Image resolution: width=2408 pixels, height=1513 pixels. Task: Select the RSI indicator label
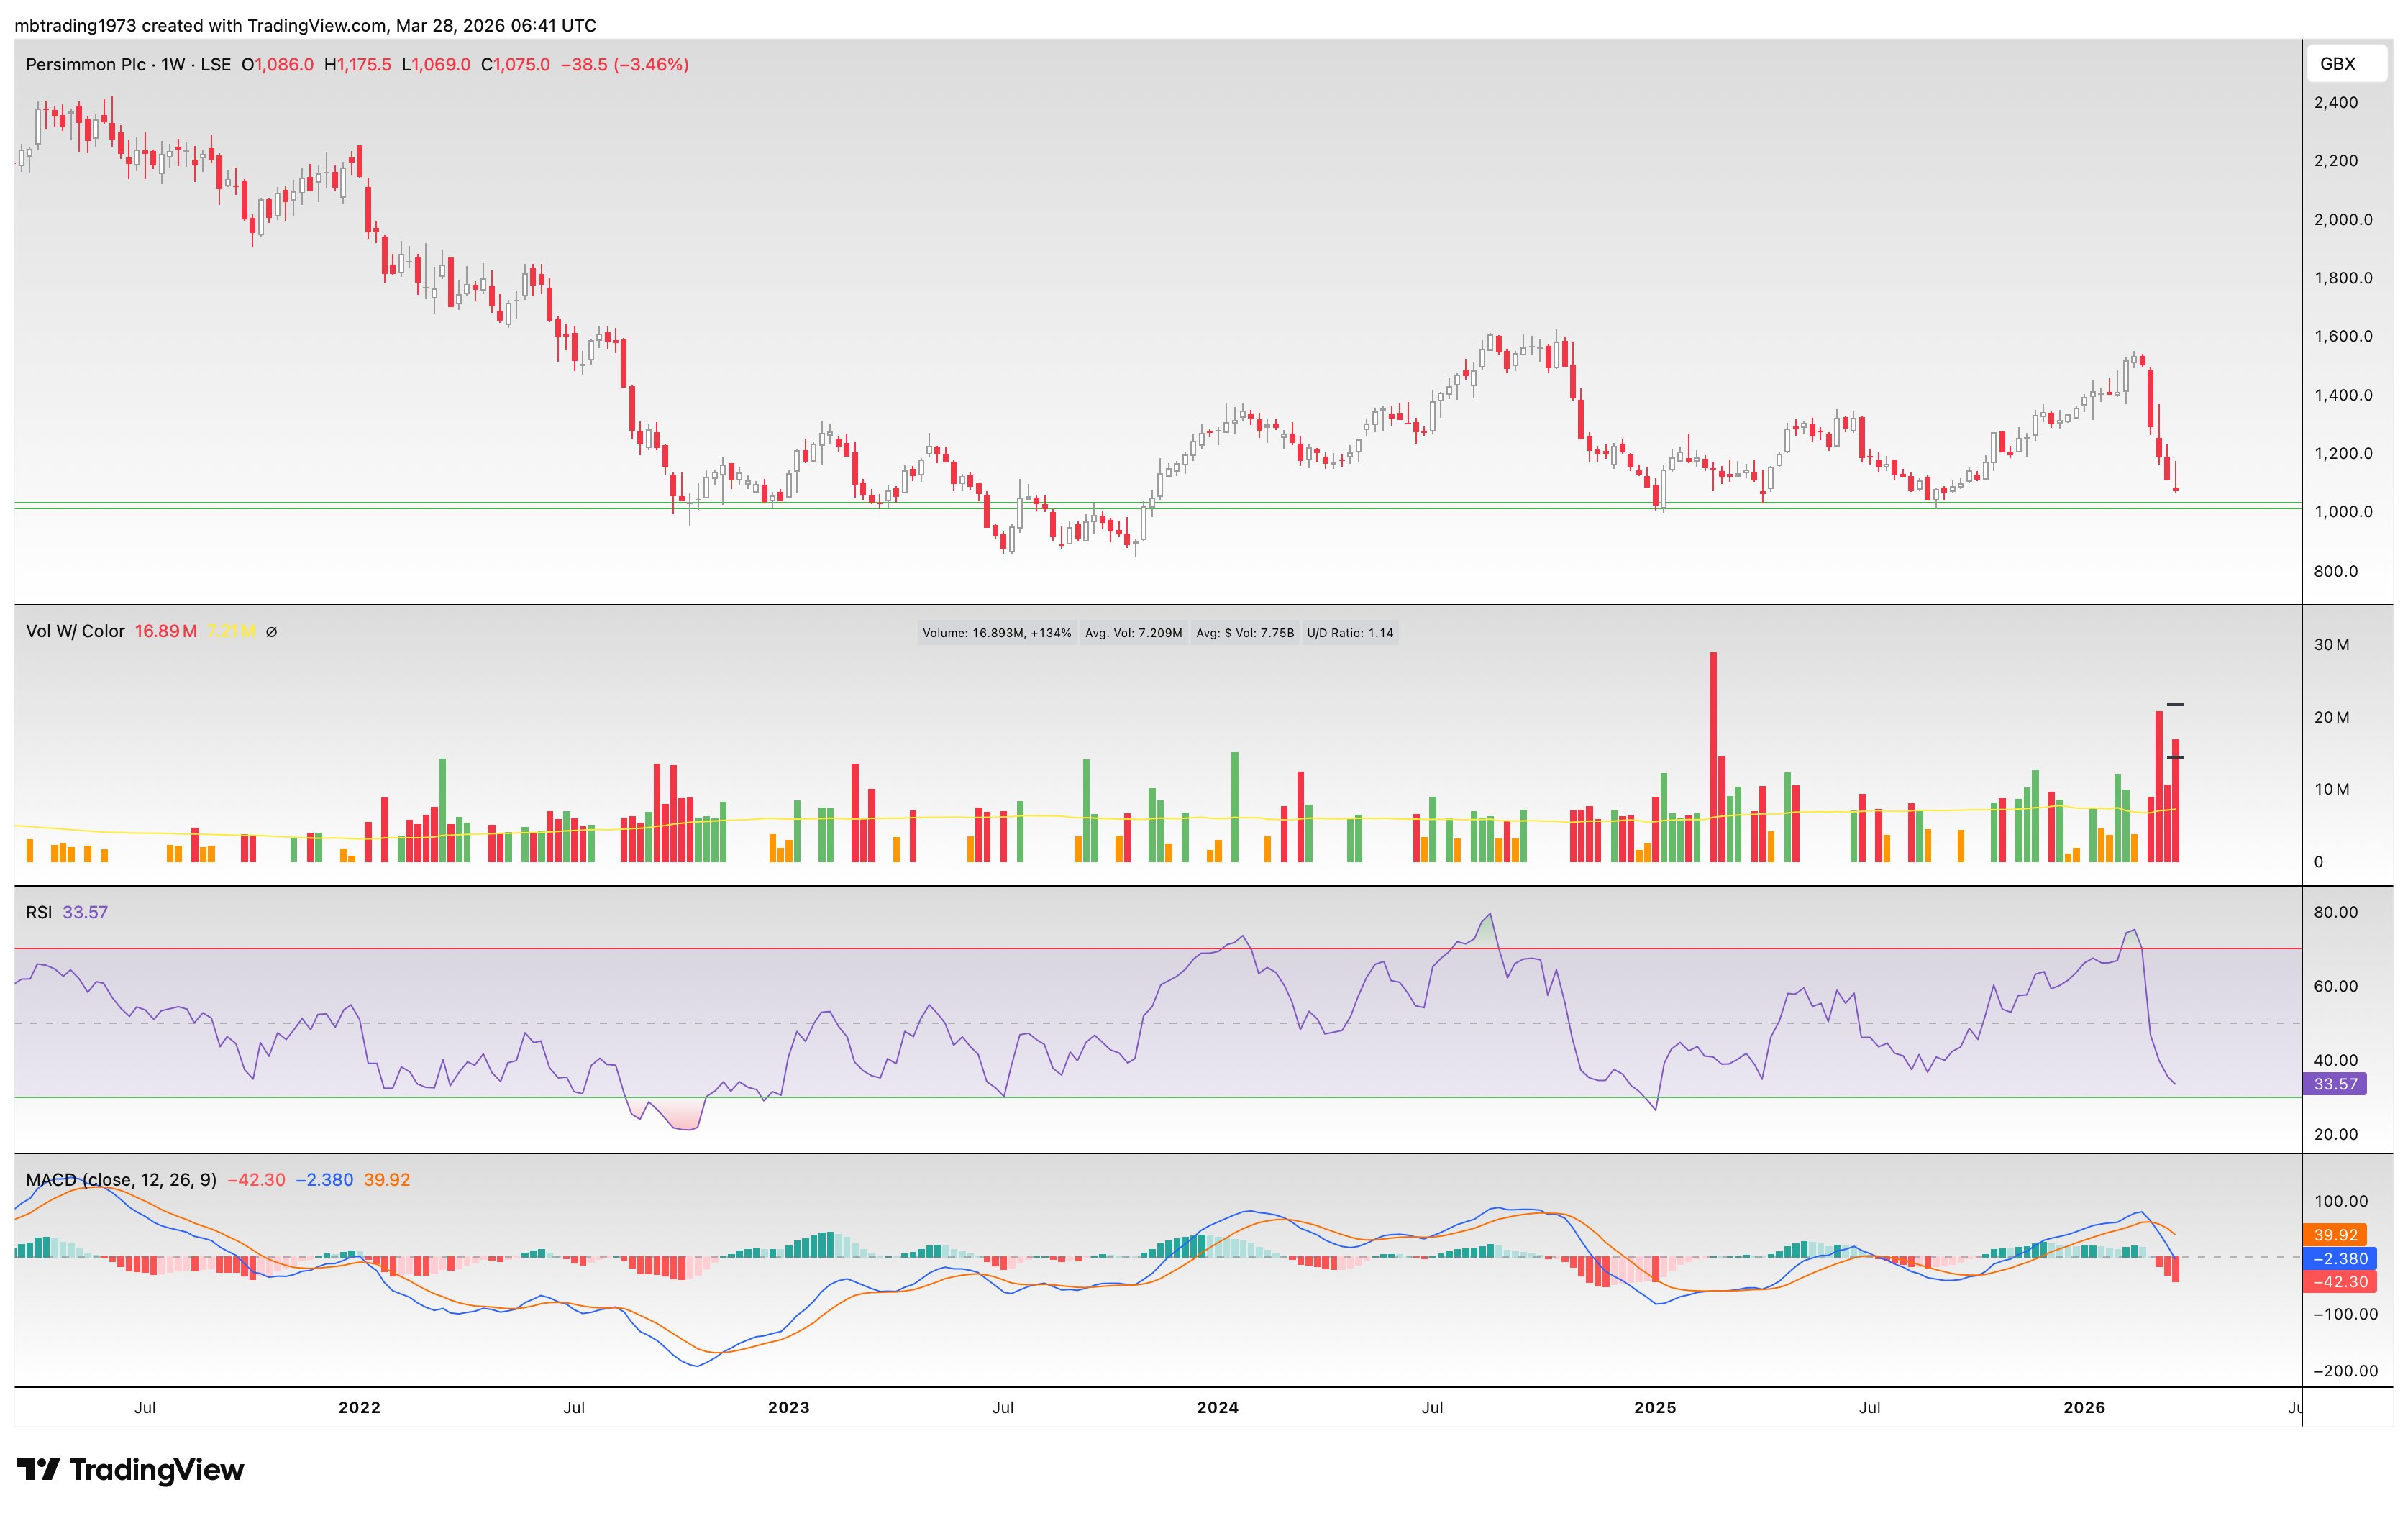(39, 912)
